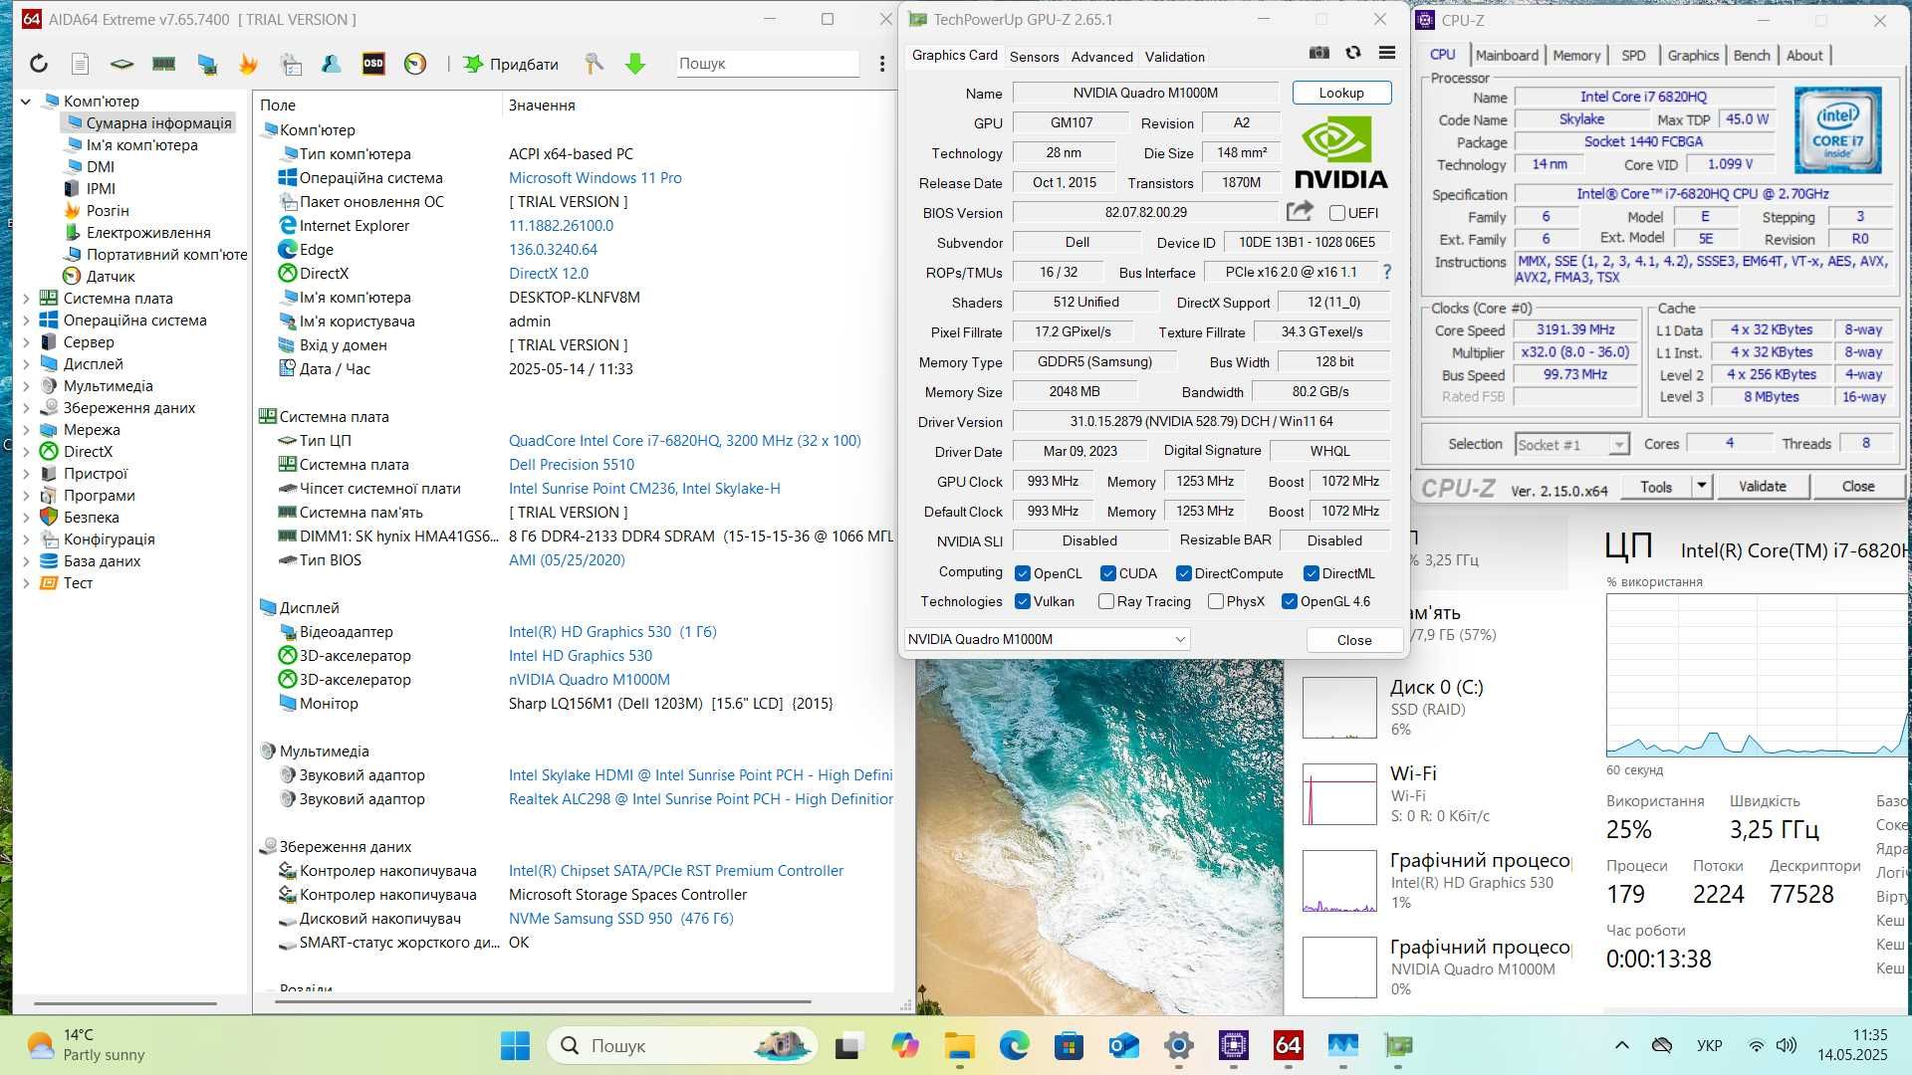Click the green download arrow in AIDA64

click(x=635, y=64)
